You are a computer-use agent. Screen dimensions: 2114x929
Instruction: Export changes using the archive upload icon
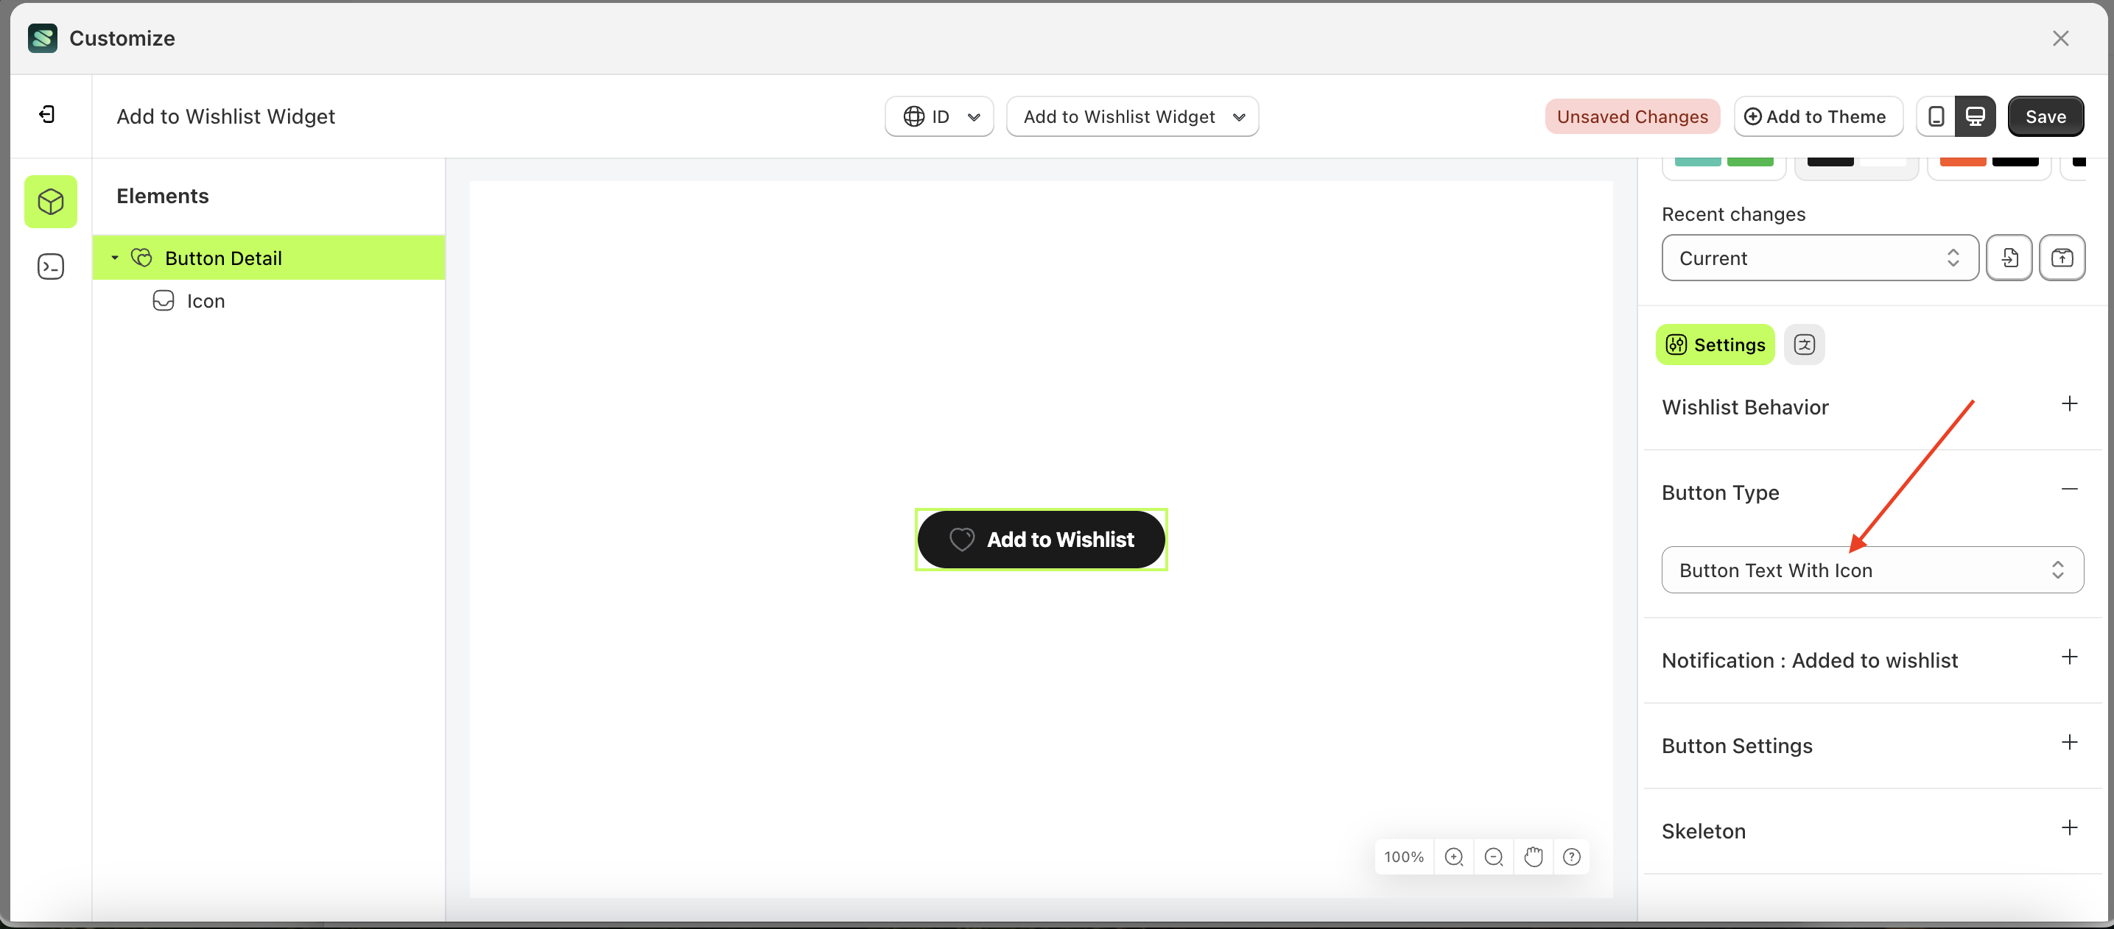[x=2062, y=258]
